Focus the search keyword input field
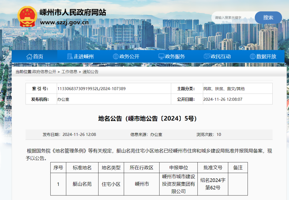Viewport: 289px width, 200px height. click(x=233, y=18)
